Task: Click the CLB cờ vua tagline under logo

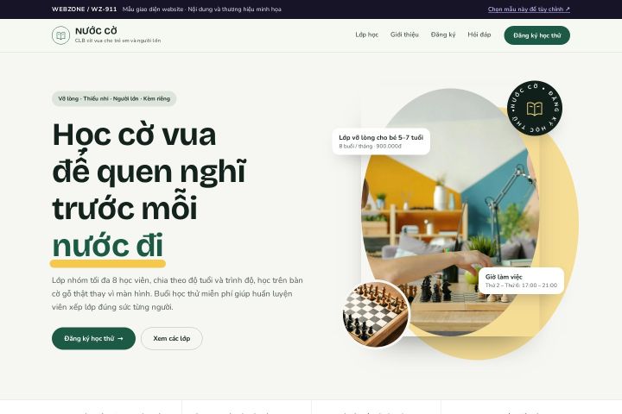Action: tap(117, 41)
